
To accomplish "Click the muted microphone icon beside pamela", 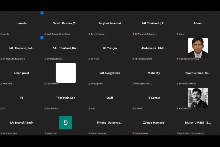I will (1, 34).
